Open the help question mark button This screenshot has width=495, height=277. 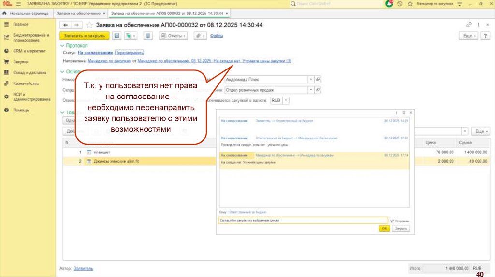[x=485, y=36]
